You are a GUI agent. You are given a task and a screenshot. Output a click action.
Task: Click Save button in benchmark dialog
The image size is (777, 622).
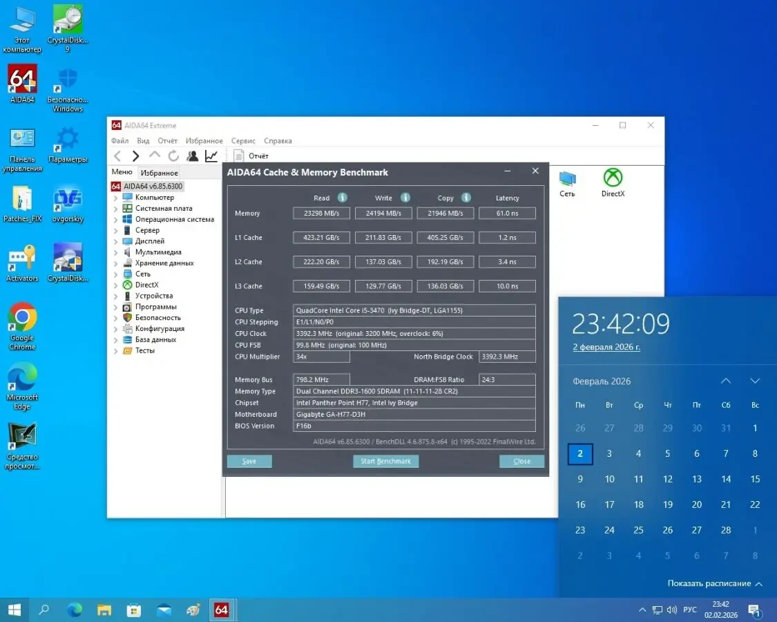249,461
